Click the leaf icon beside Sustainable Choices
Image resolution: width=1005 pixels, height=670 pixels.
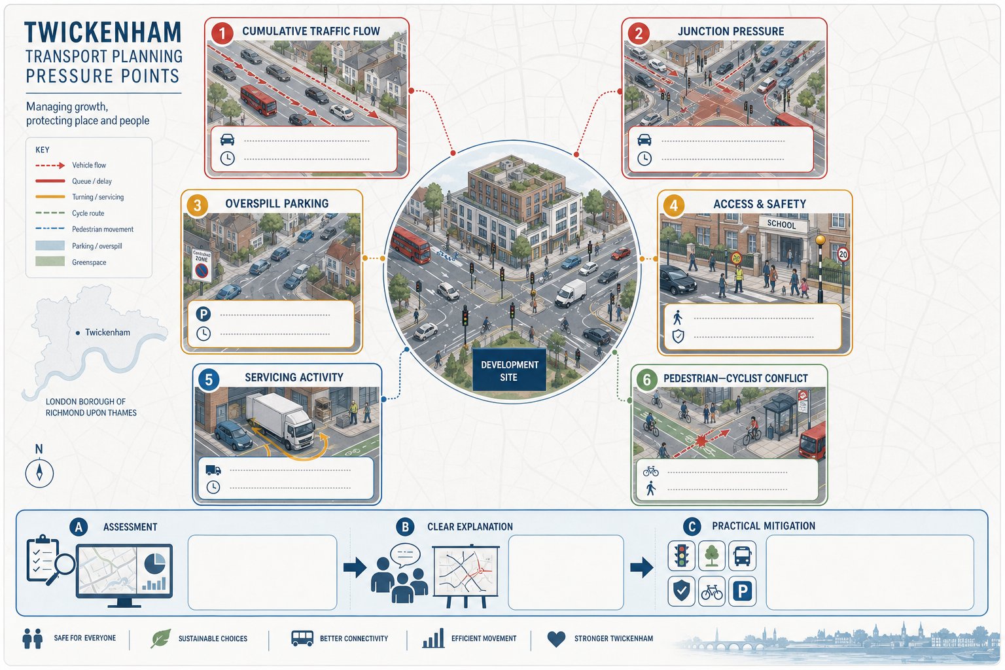[x=160, y=638]
